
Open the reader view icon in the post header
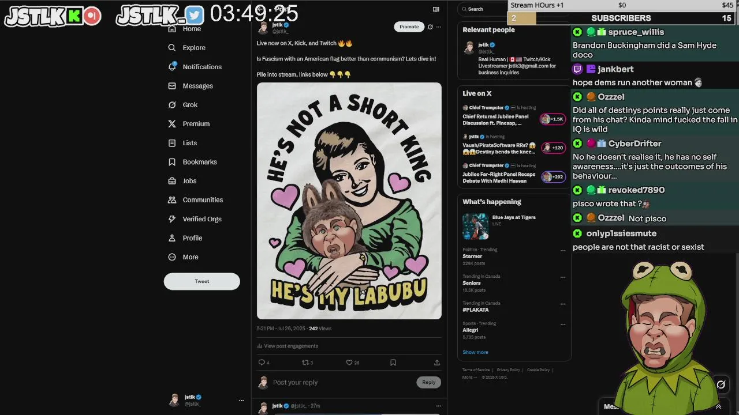(x=436, y=9)
